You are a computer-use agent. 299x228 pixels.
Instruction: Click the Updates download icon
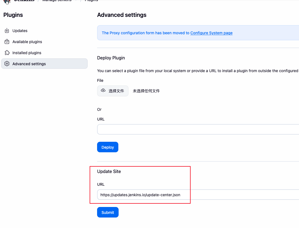click(7, 31)
